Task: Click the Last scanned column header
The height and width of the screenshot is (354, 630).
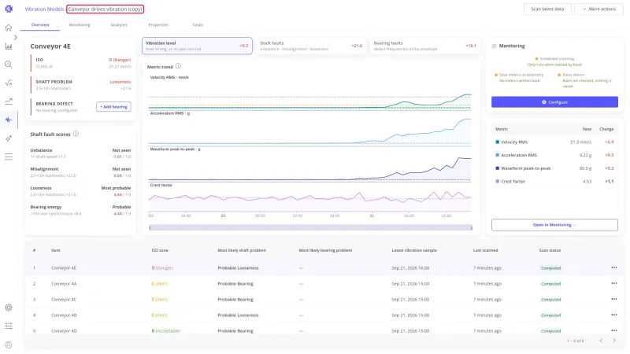Action: [485, 250]
